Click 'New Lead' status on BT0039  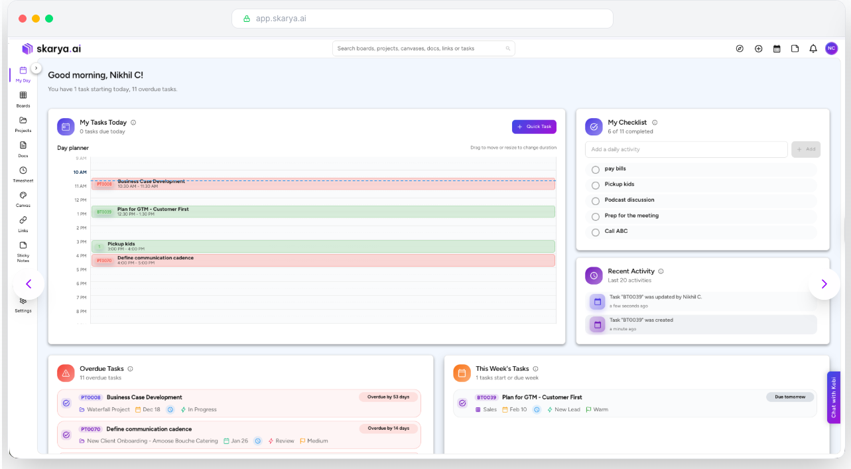point(567,409)
